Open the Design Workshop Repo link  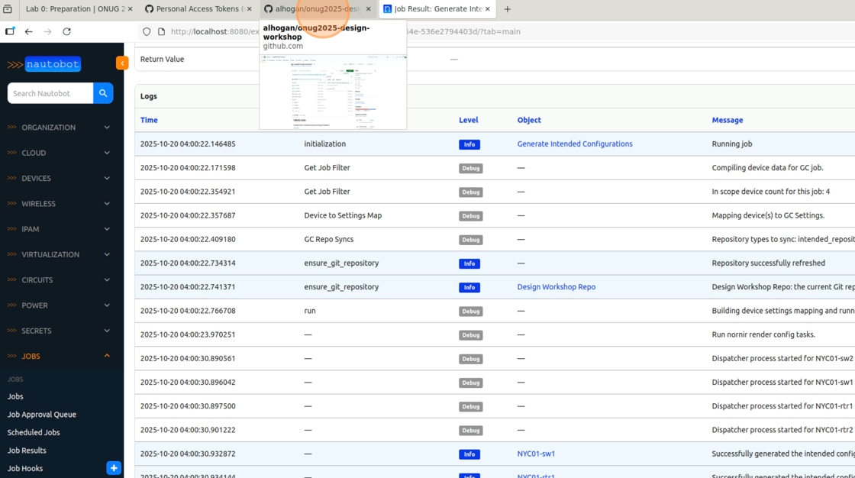click(556, 287)
